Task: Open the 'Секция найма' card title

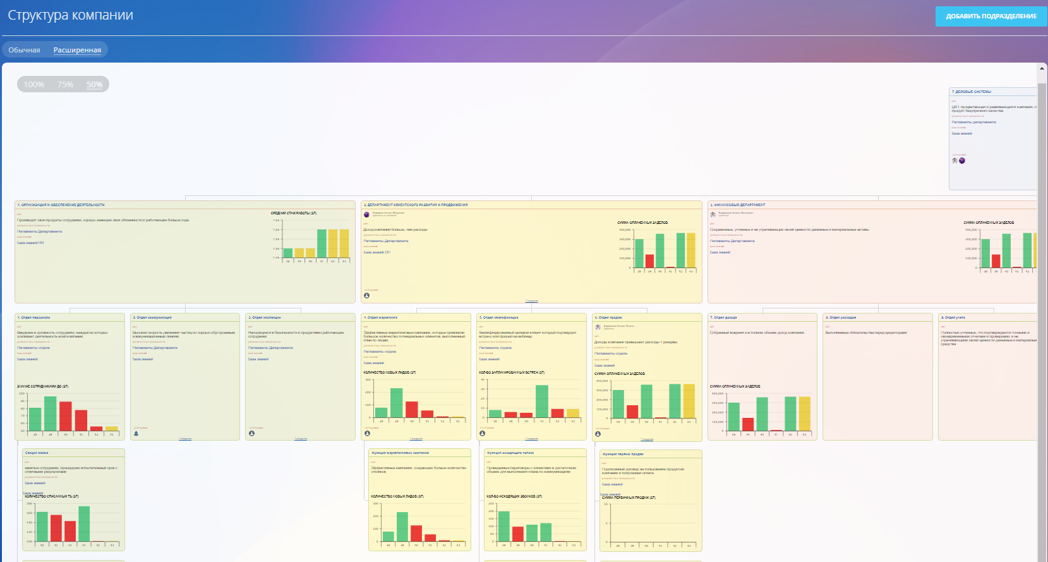Action: (37, 453)
